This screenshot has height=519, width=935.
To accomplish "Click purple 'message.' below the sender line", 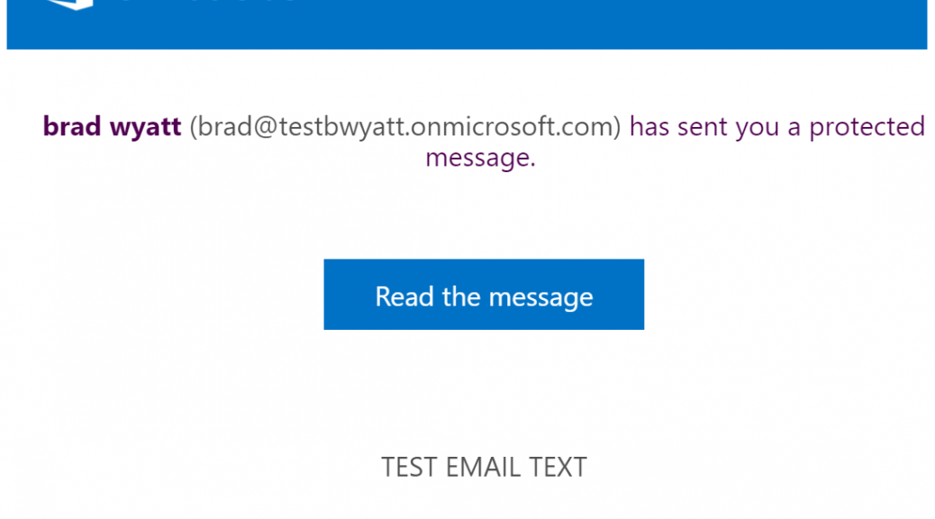I will click(x=481, y=158).
